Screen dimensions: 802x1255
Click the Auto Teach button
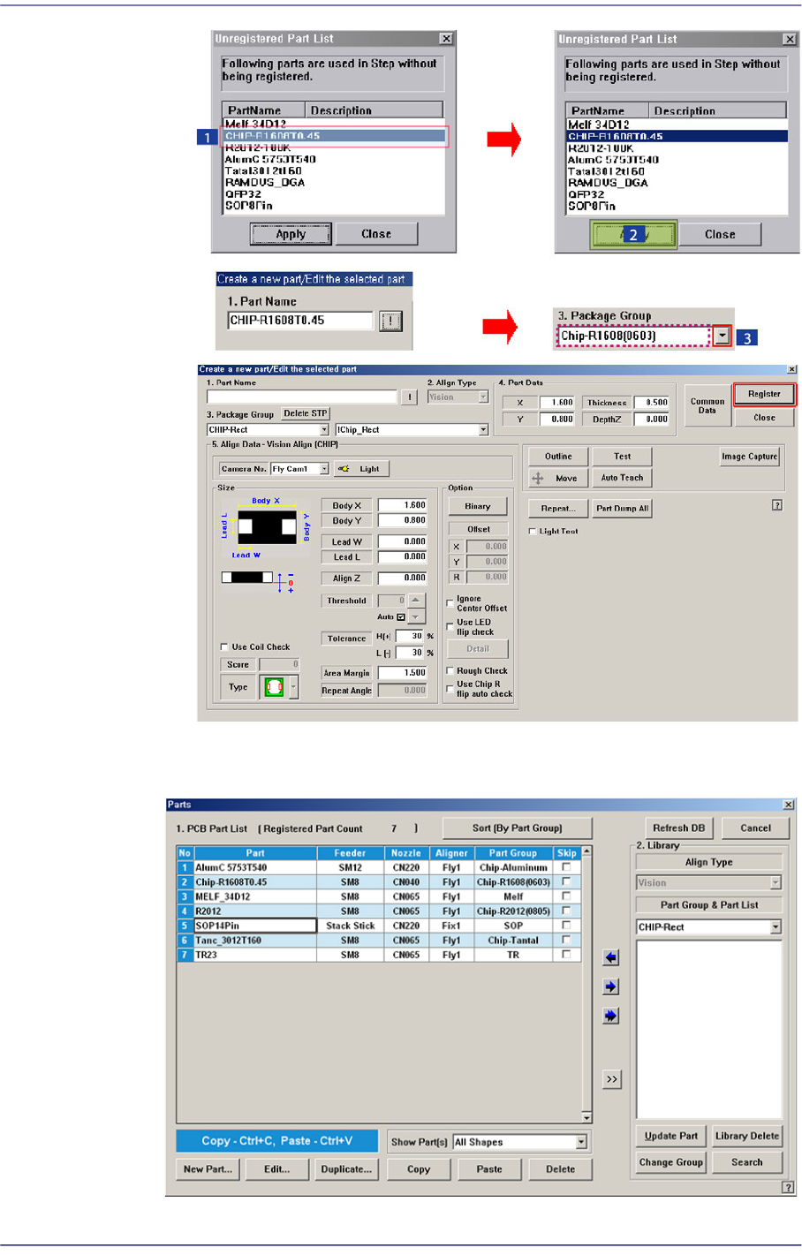[623, 478]
